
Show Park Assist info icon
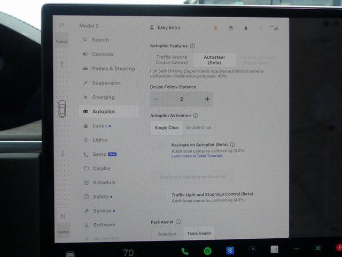178,222
